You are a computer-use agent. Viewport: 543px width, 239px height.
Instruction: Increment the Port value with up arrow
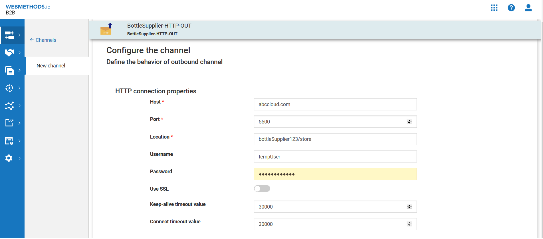(409, 121)
